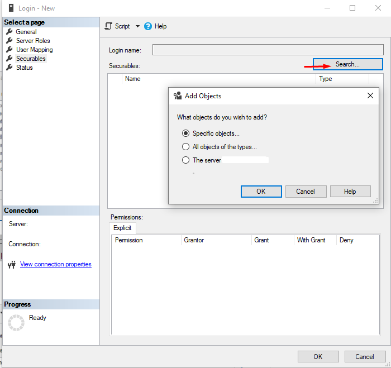Choose The server radio option

point(185,160)
